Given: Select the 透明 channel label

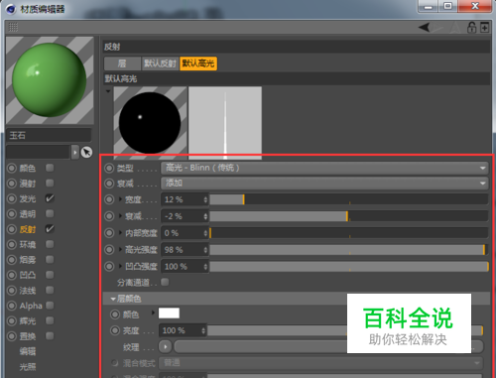Looking at the screenshot, I should pos(28,214).
